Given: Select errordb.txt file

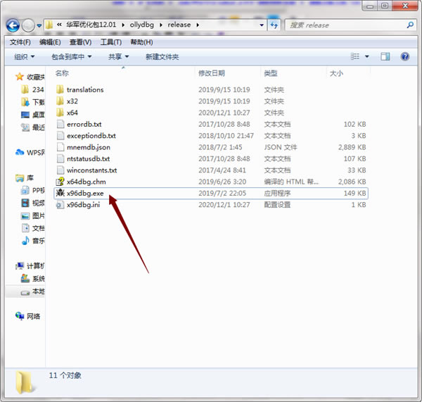Looking at the screenshot, I should pos(84,124).
